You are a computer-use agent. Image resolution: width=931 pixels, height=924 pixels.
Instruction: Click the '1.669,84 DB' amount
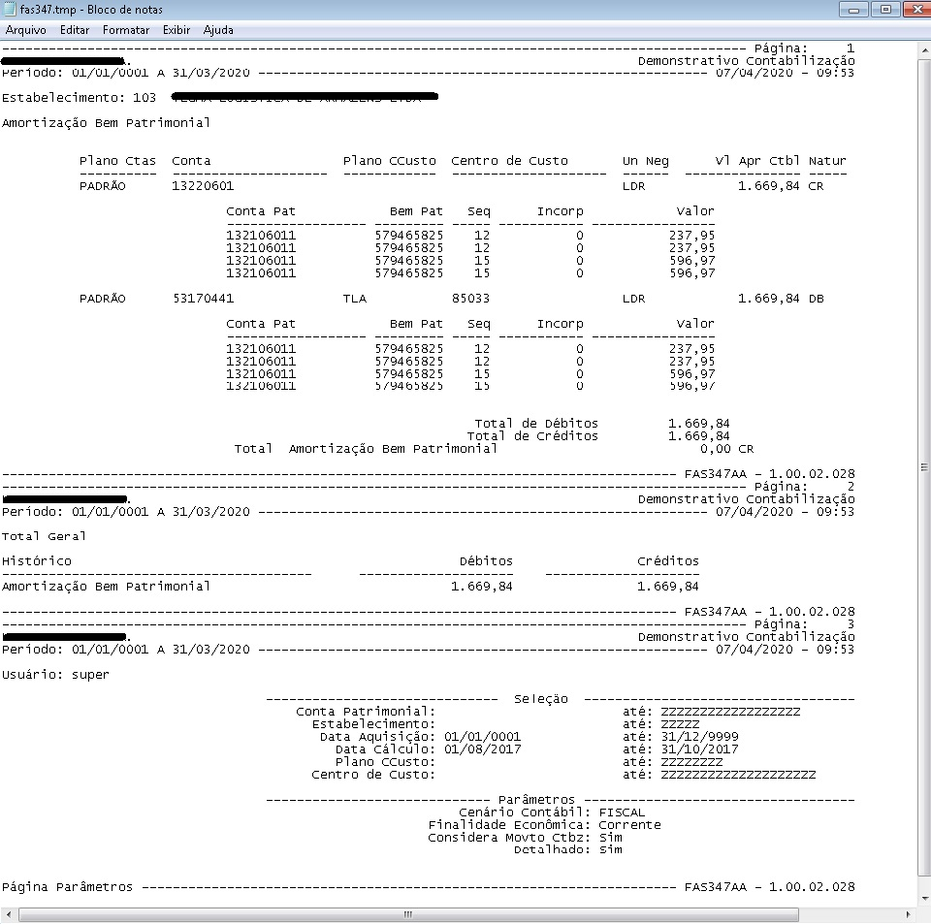click(780, 299)
